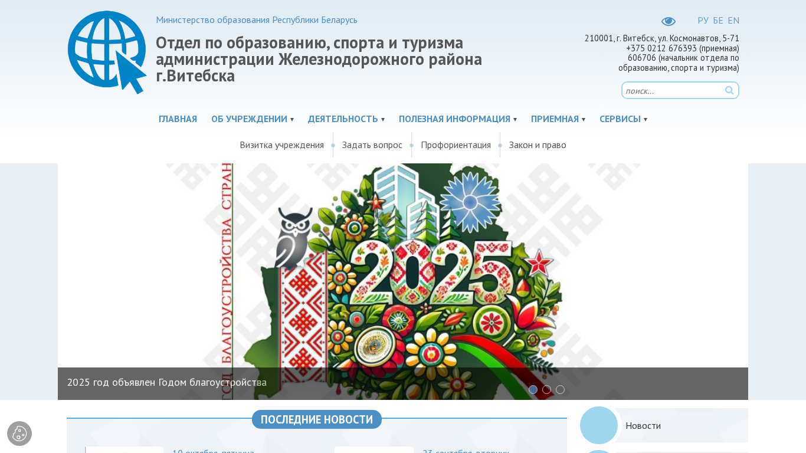Image resolution: width=806 pixels, height=453 pixels.
Task: Click caption '2025 год объявлен Годом благоустройства'
Action: click(x=167, y=382)
